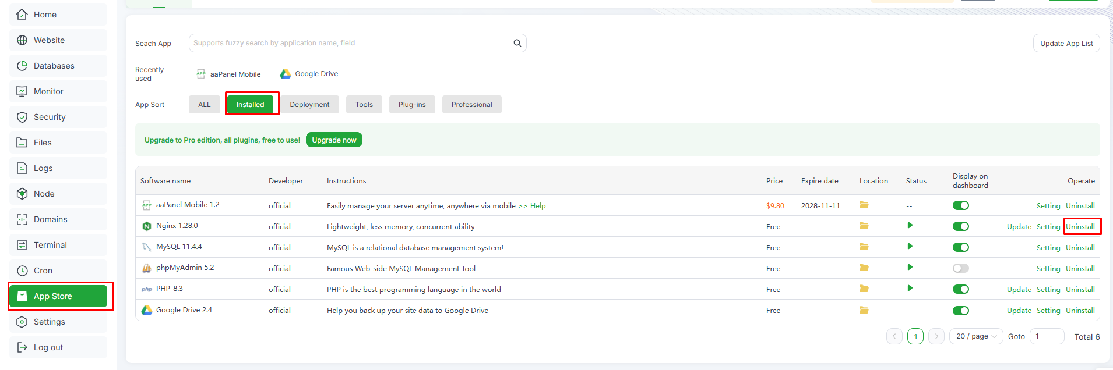
Task: Open Google Drive from recently used
Action: point(309,74)
